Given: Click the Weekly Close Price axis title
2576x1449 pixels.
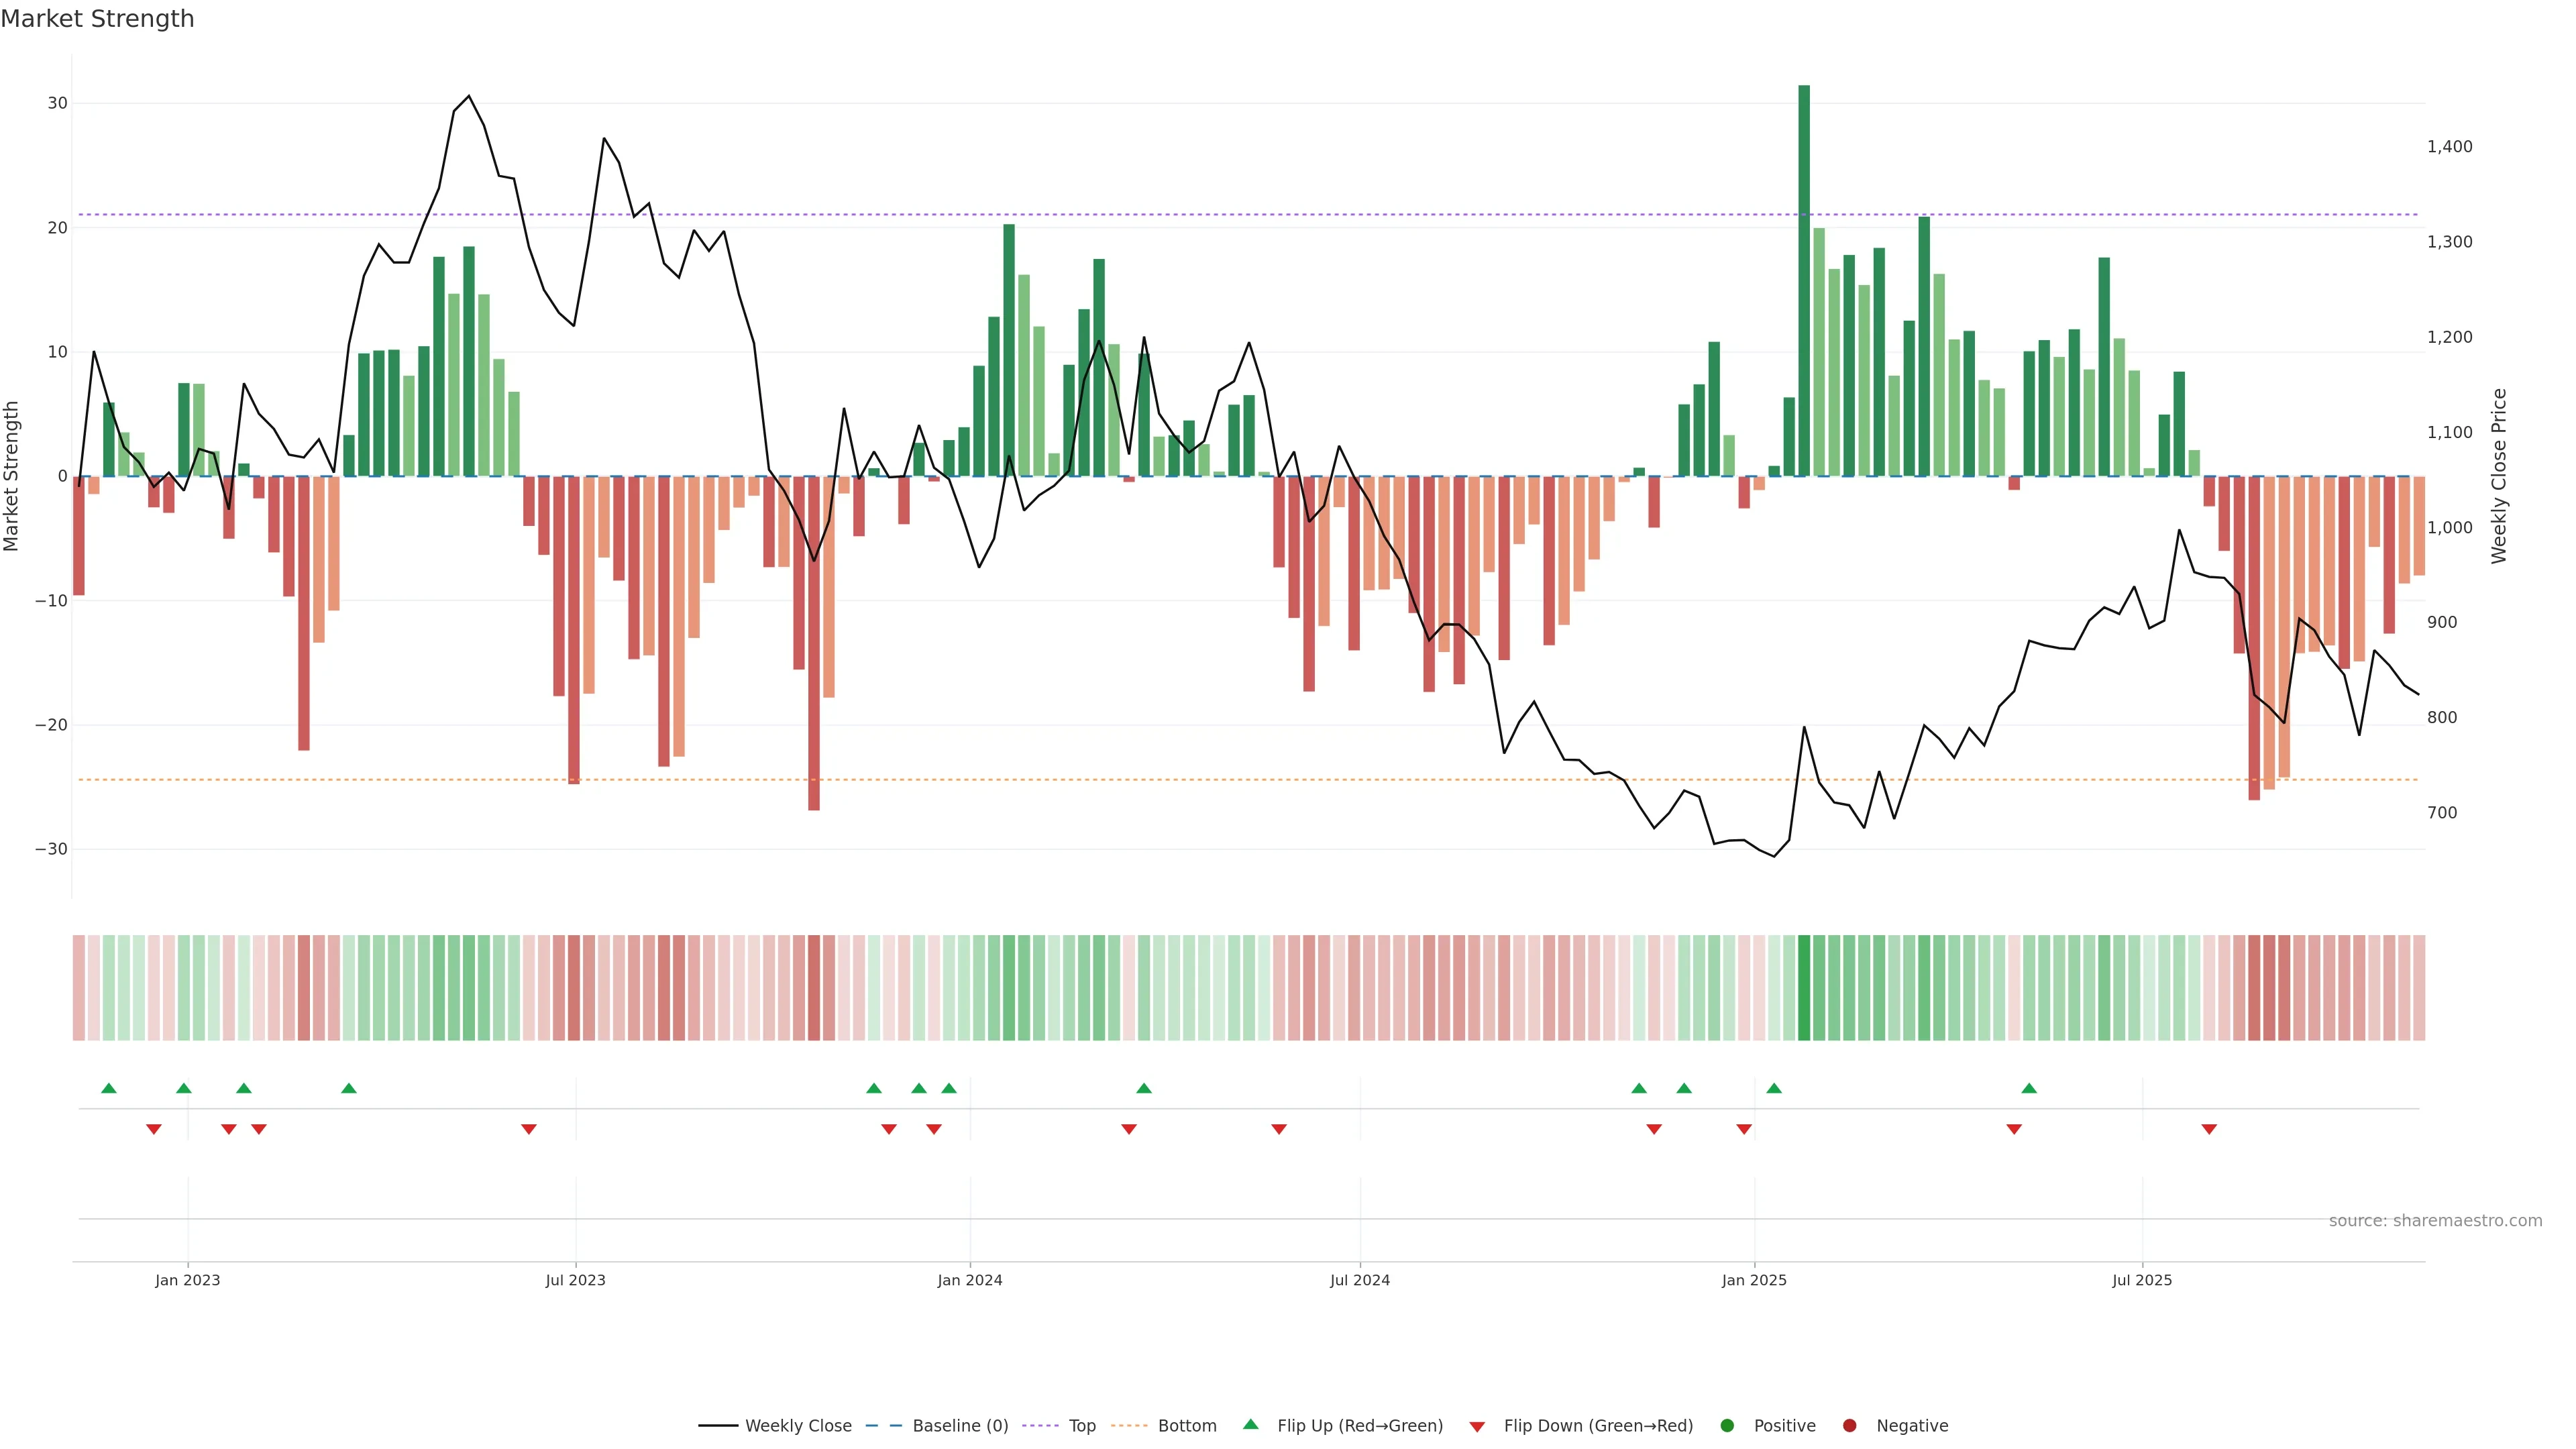Looking at the screenshot, I should point(2499,476).
